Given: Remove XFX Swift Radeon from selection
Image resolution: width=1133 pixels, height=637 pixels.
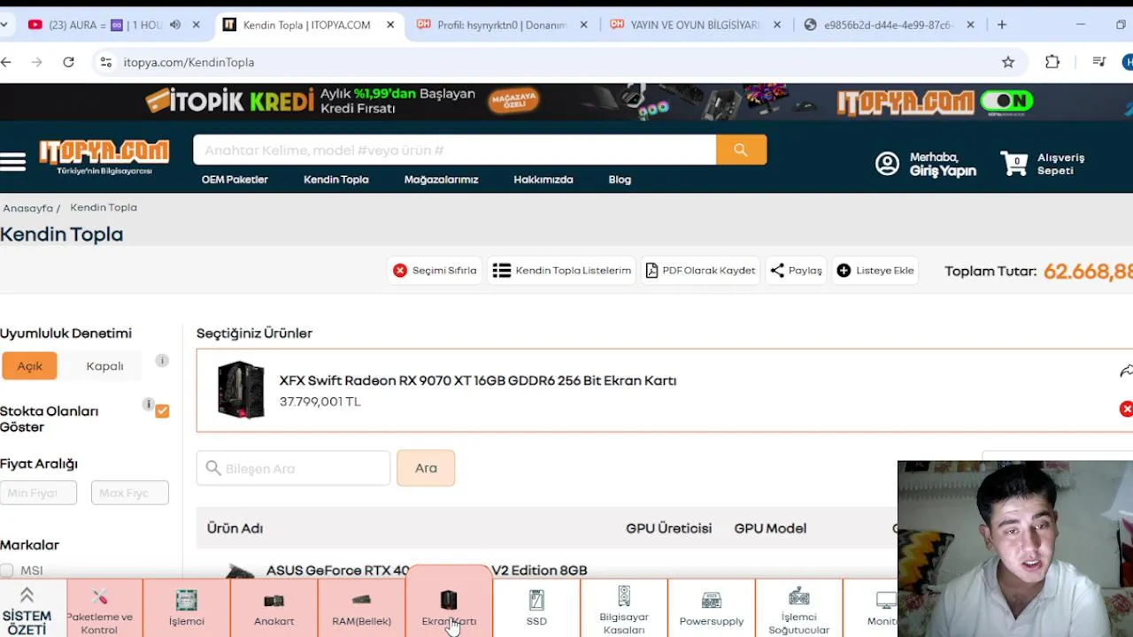Looking at the screenshot, I should click(1126, 409).
